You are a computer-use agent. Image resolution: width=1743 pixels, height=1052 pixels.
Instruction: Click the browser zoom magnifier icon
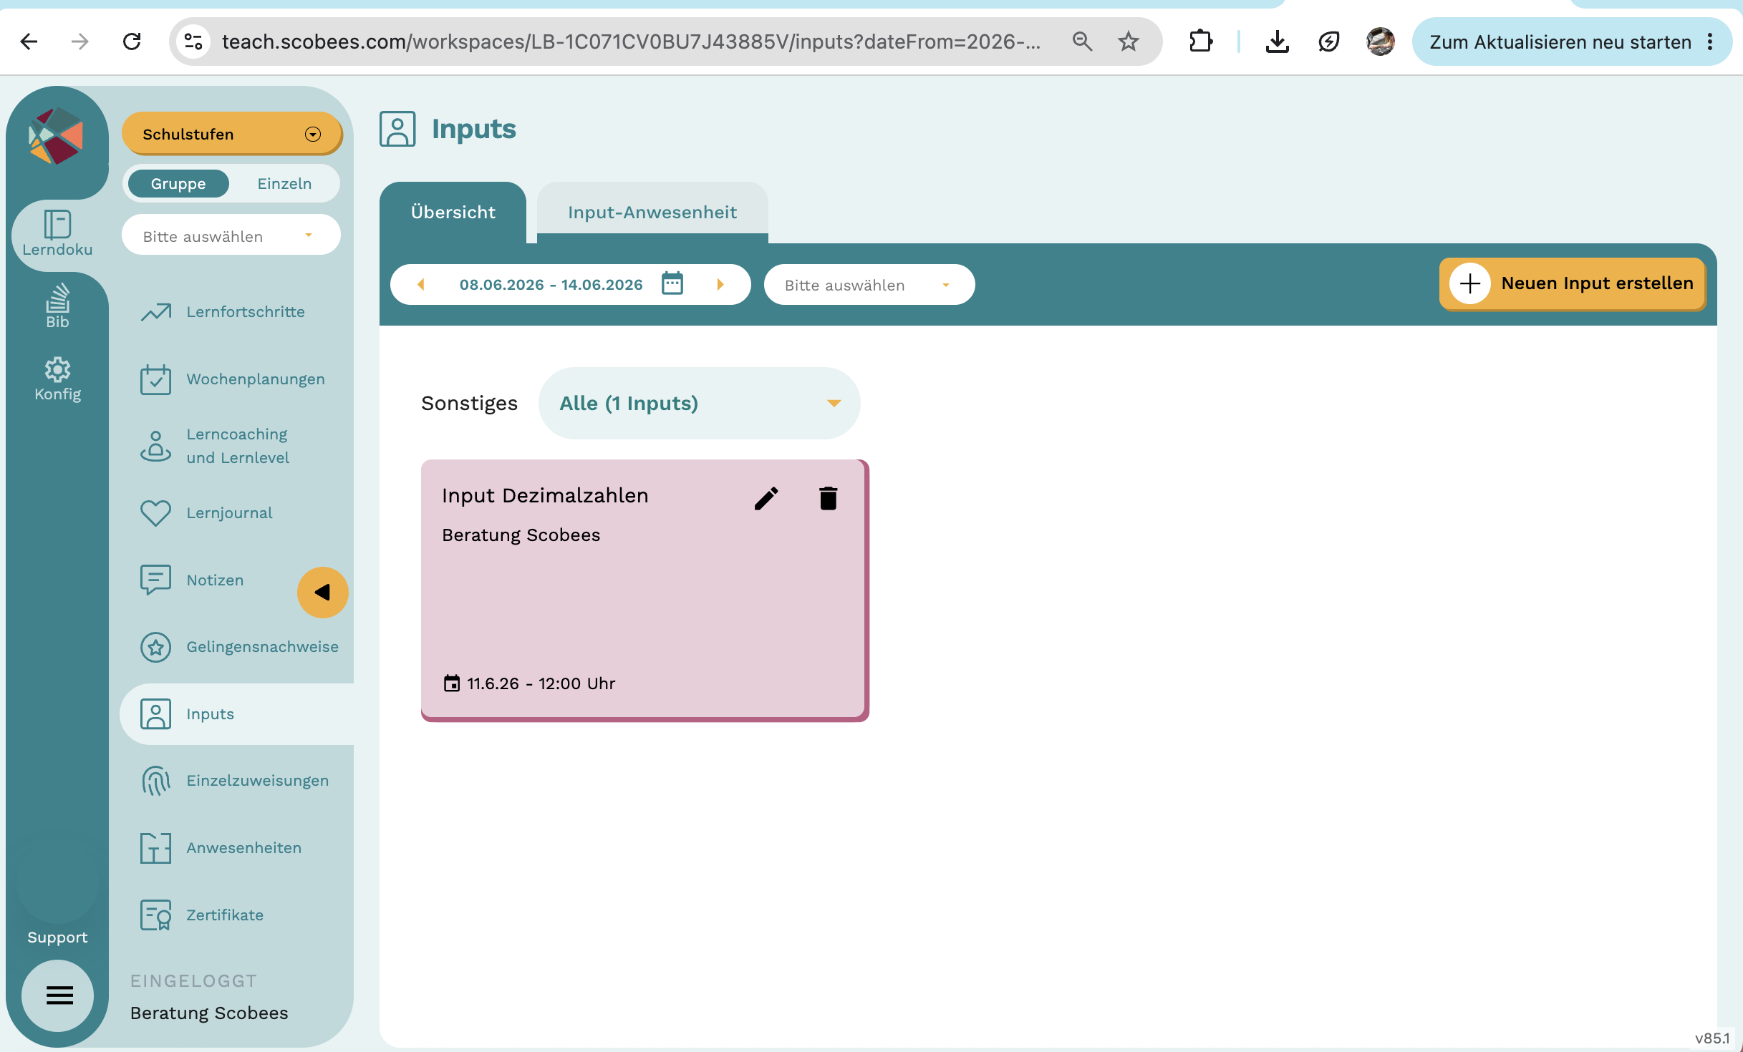click(1082, 42)
